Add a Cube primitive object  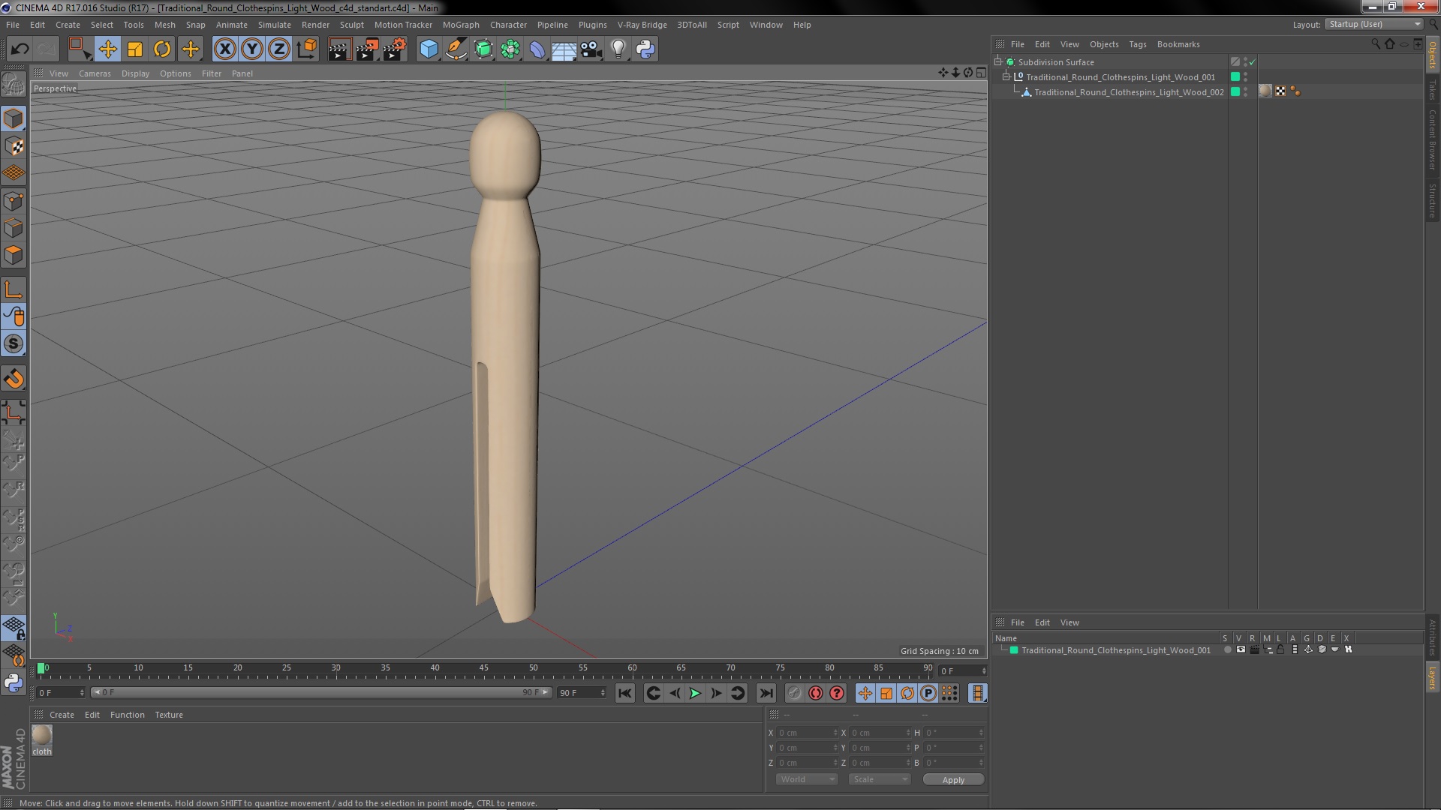429,49
